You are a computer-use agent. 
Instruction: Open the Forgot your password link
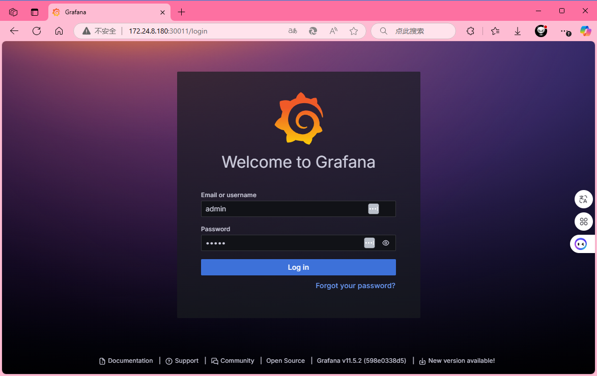click(355, 286)
